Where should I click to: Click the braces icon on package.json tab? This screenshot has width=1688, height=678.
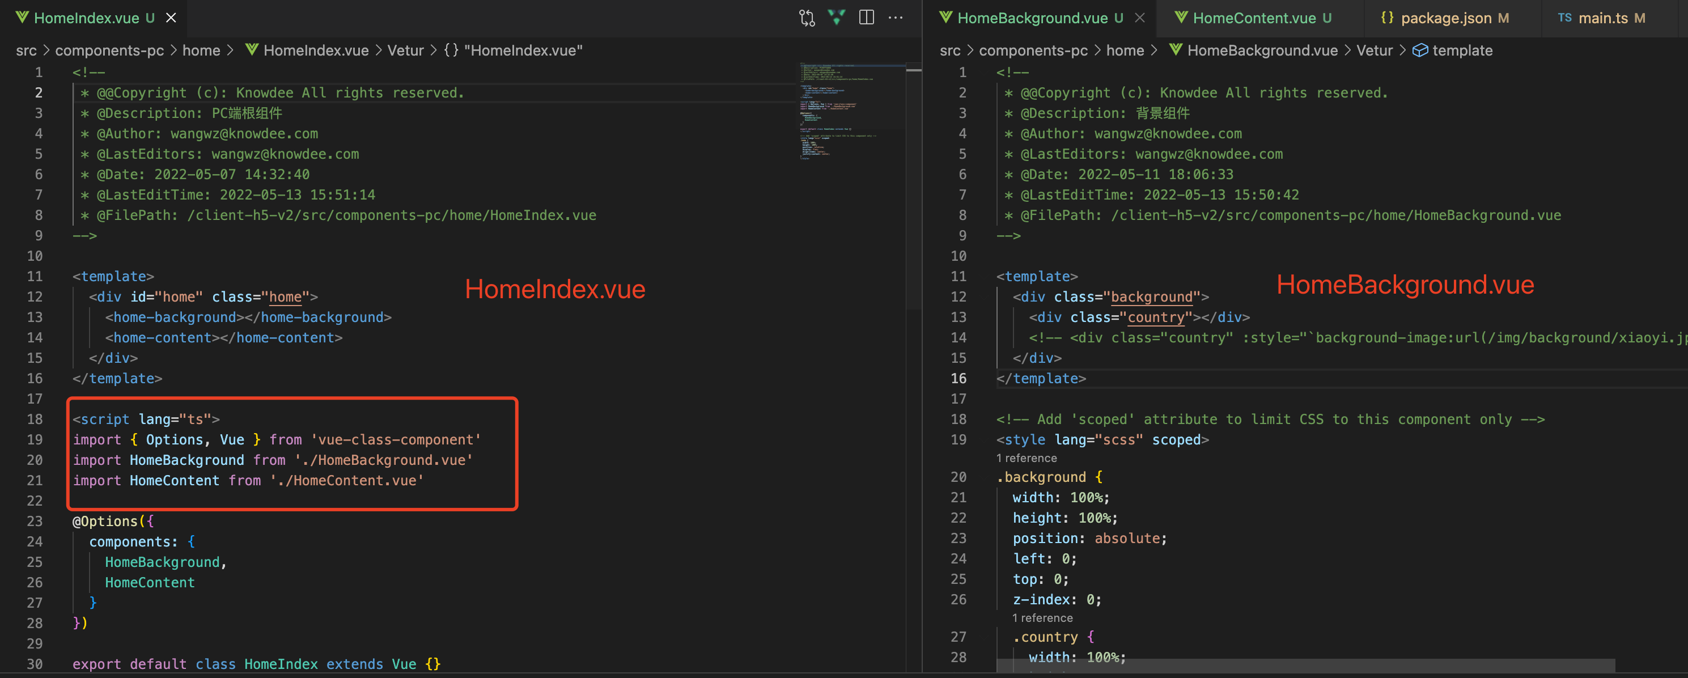(x=1387, y=18)
